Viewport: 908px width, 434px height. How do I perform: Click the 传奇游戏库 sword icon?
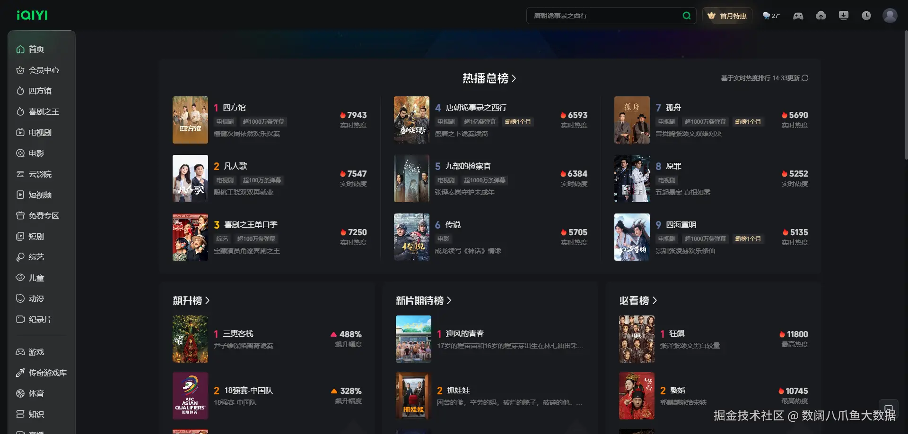pos(20,373)
